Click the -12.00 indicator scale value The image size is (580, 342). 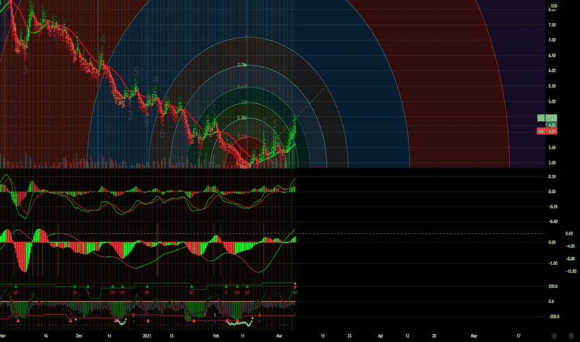(571, 271)
